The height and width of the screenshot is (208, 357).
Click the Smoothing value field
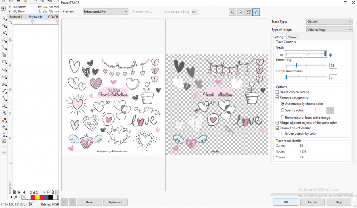333,66
